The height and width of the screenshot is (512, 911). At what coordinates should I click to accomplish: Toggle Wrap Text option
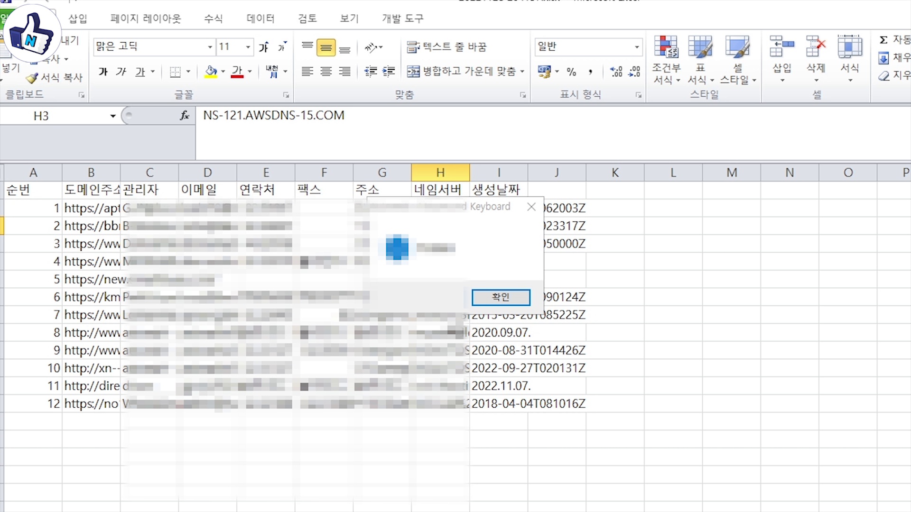[x=446, y=47]
